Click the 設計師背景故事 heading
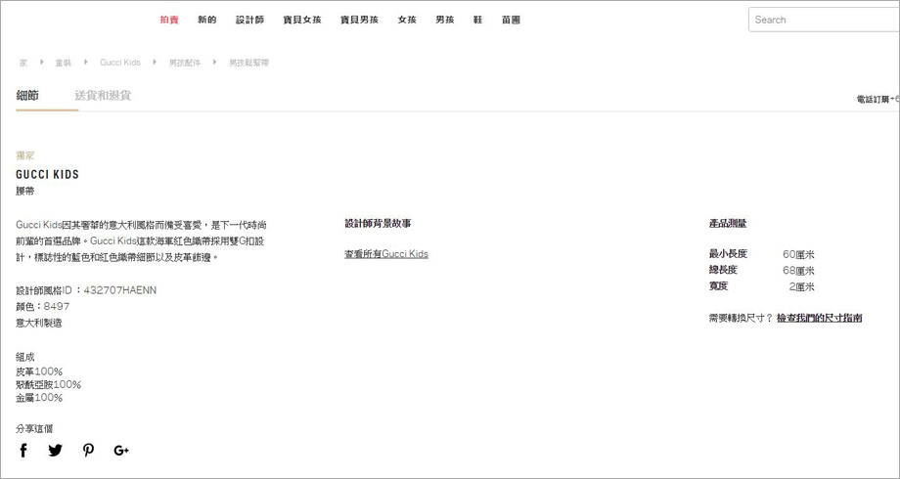 [x=378, y=223]
